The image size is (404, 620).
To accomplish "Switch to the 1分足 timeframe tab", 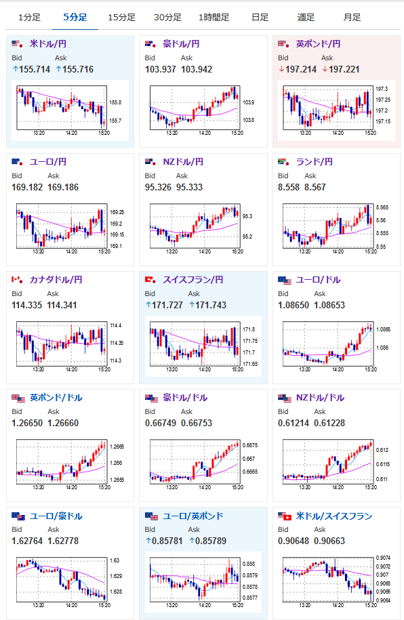I will point(29,18).
